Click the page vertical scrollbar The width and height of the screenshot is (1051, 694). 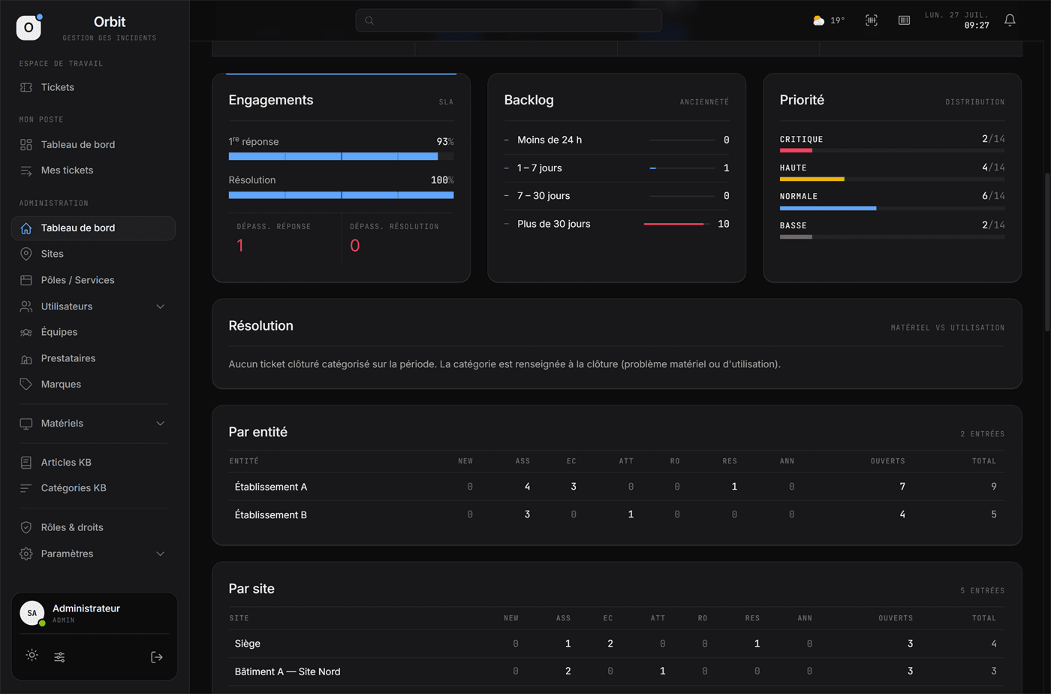point(1047,252)
